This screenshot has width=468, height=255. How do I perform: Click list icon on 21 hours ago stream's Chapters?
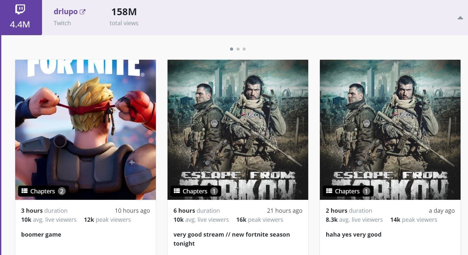click(x=177, y=191)
